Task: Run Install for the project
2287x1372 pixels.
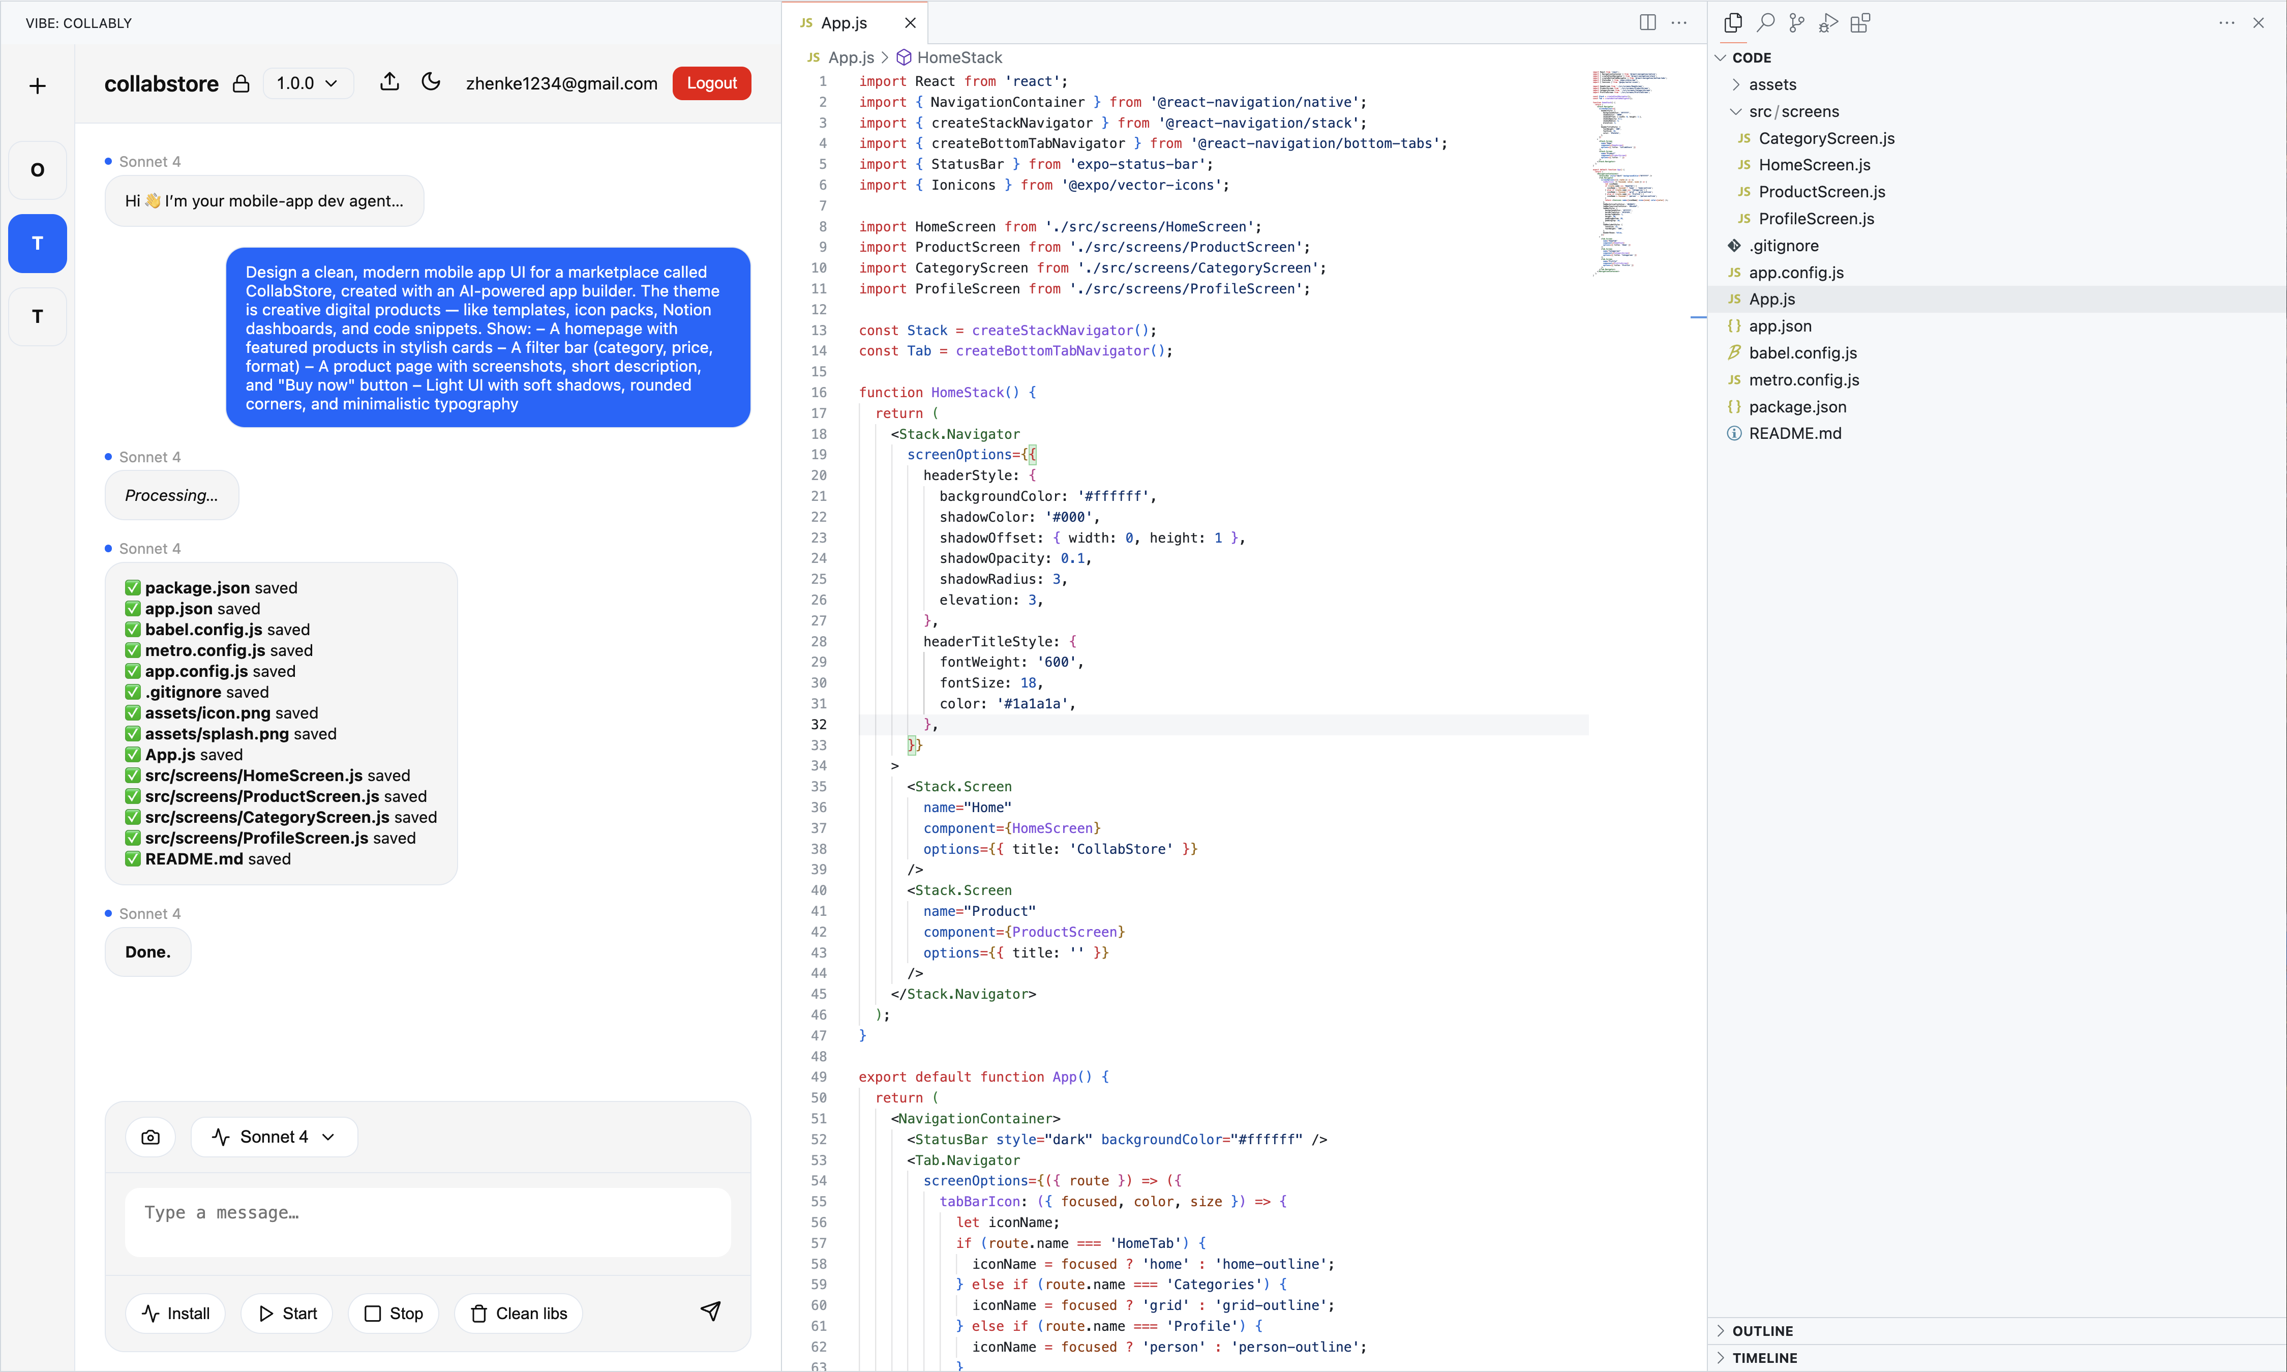Action: click(175, 1312)
